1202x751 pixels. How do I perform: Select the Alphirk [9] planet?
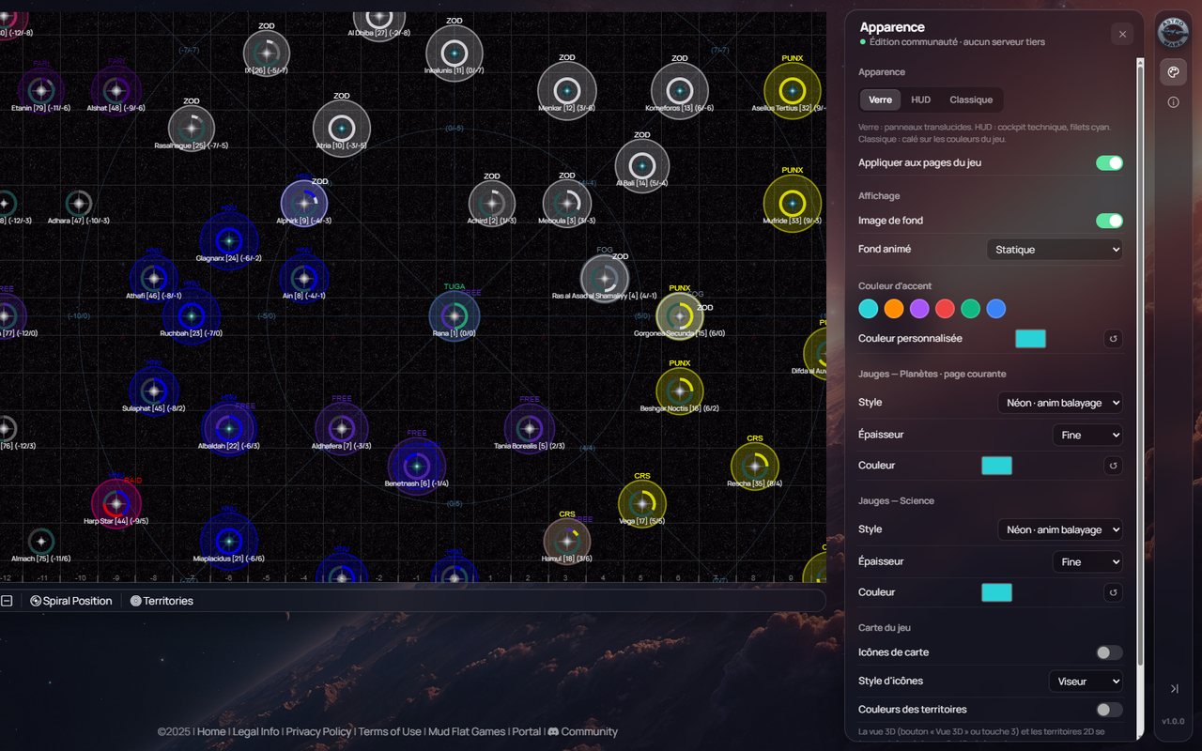(304, 204)
